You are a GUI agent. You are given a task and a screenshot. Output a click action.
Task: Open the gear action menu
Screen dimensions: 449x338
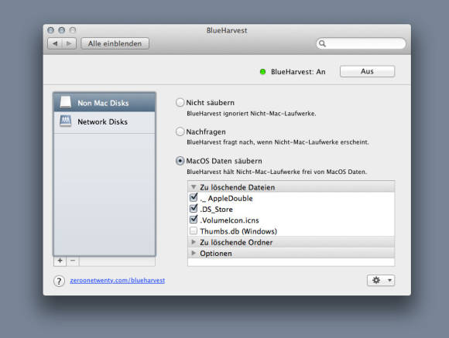pos(381,280)
